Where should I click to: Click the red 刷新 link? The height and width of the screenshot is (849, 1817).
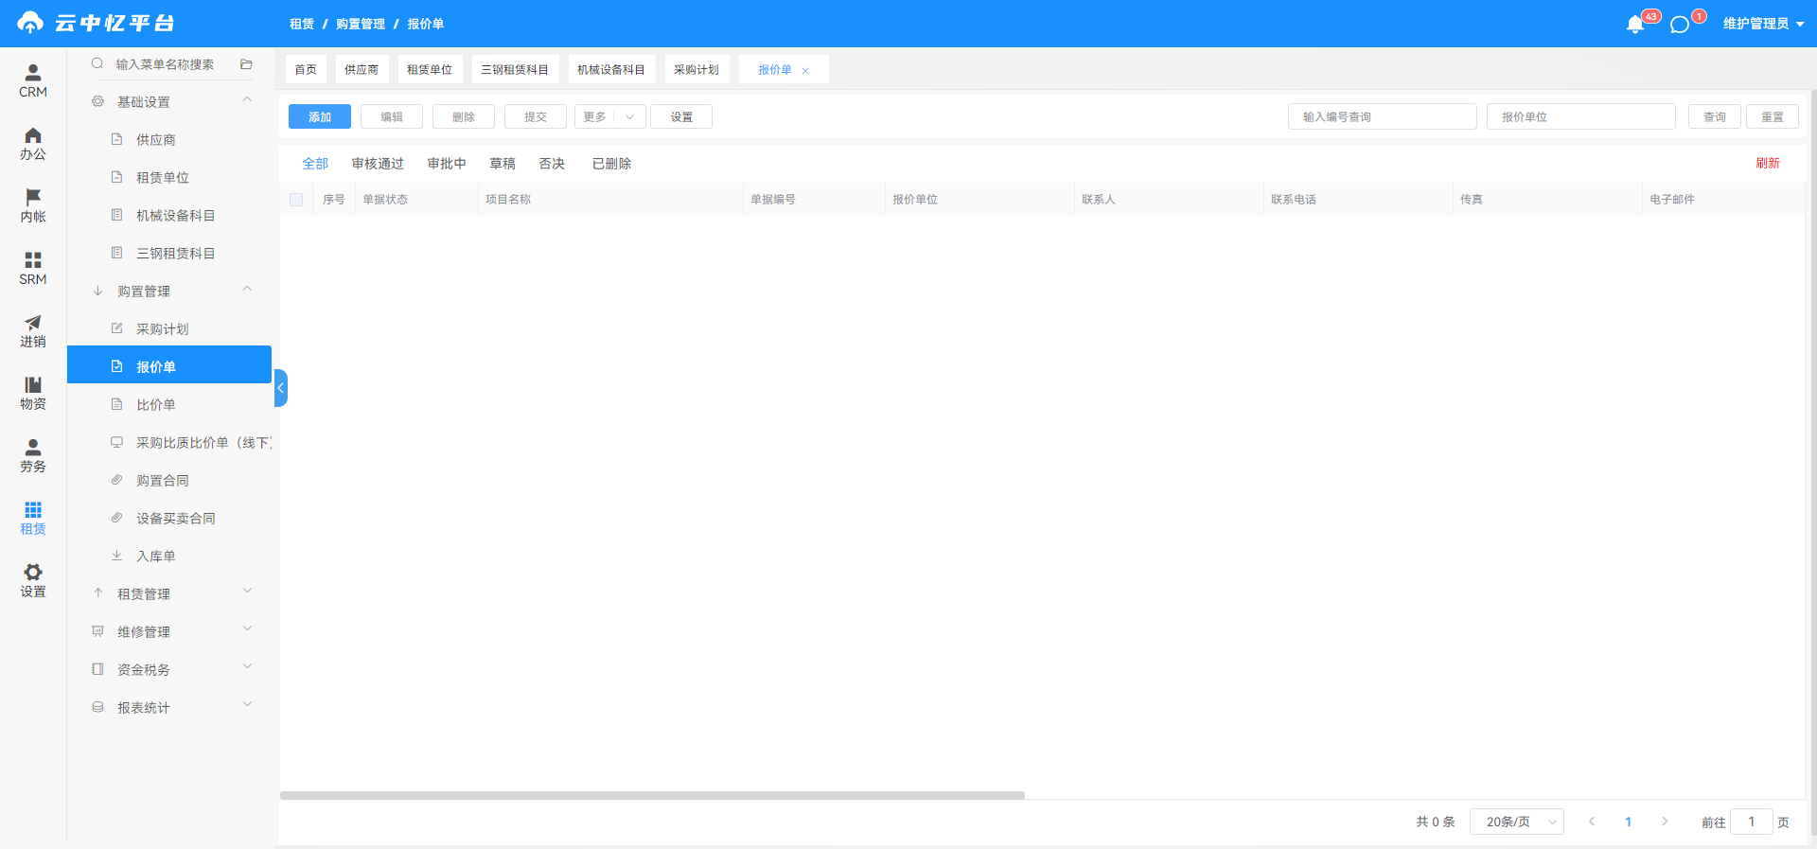(x=1768, y=163)
